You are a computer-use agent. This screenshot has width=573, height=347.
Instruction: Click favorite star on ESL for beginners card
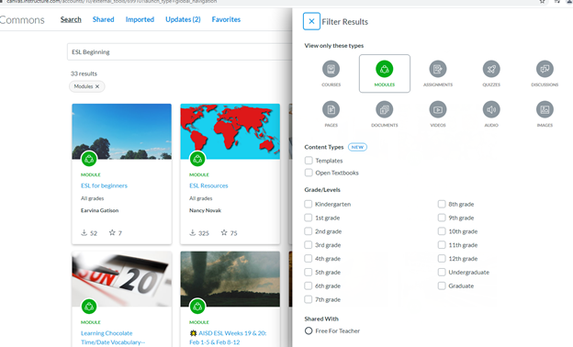click(x=112, y=232)
